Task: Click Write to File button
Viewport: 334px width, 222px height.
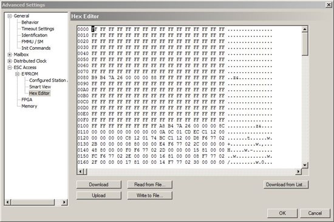Action: [149, 195]
